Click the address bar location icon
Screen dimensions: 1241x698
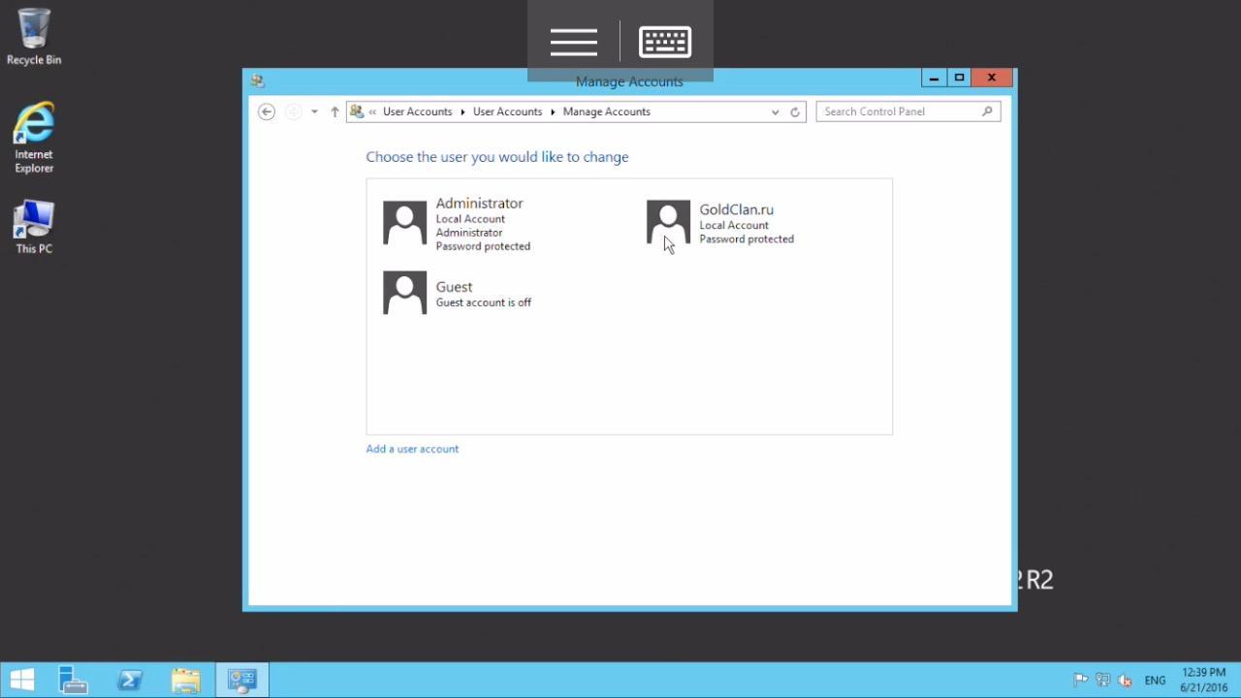[x=357, y=111]
